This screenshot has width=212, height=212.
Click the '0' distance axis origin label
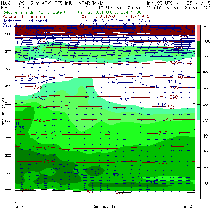[x=15, y=202]
